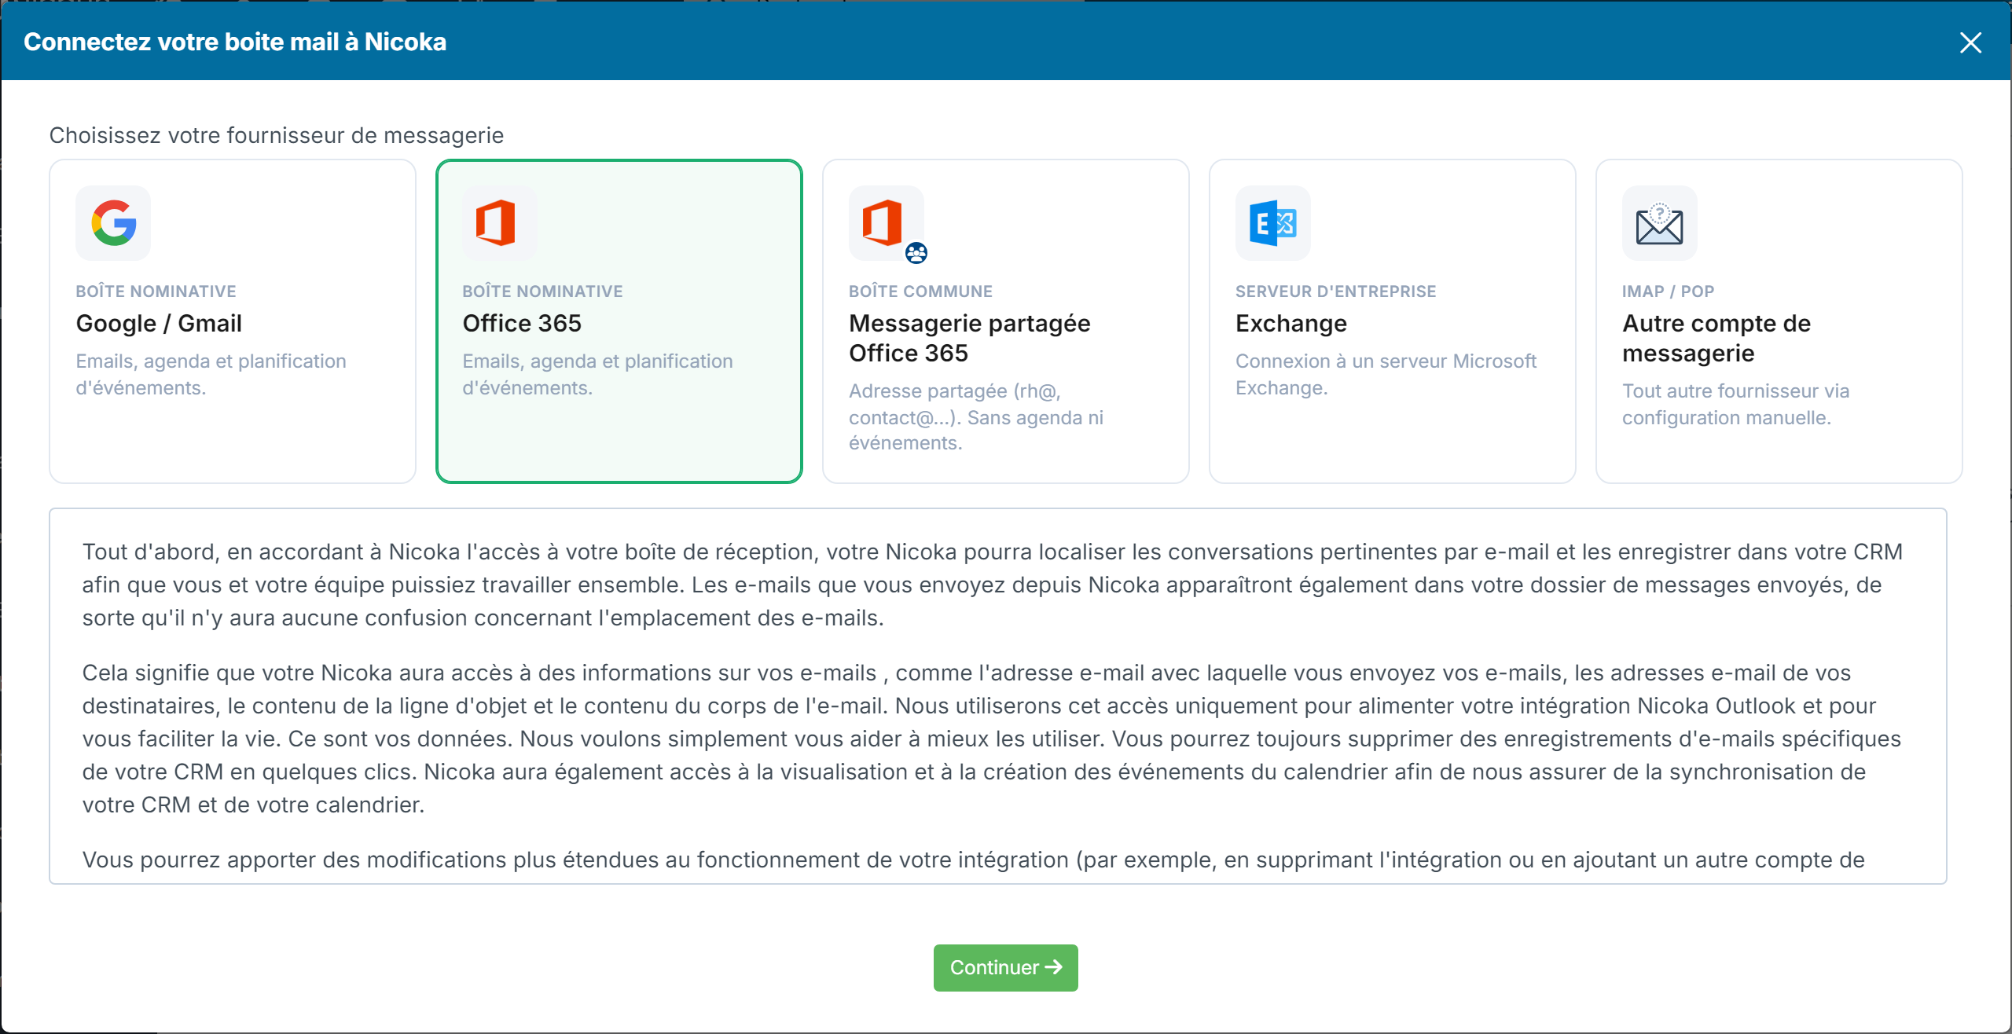Image resolution: width=2012 pixels, height=1034 pixels.
Task: Click 'Choisissez votre fournisseur de messagerie' heading
Action: (x=277, y=135)
